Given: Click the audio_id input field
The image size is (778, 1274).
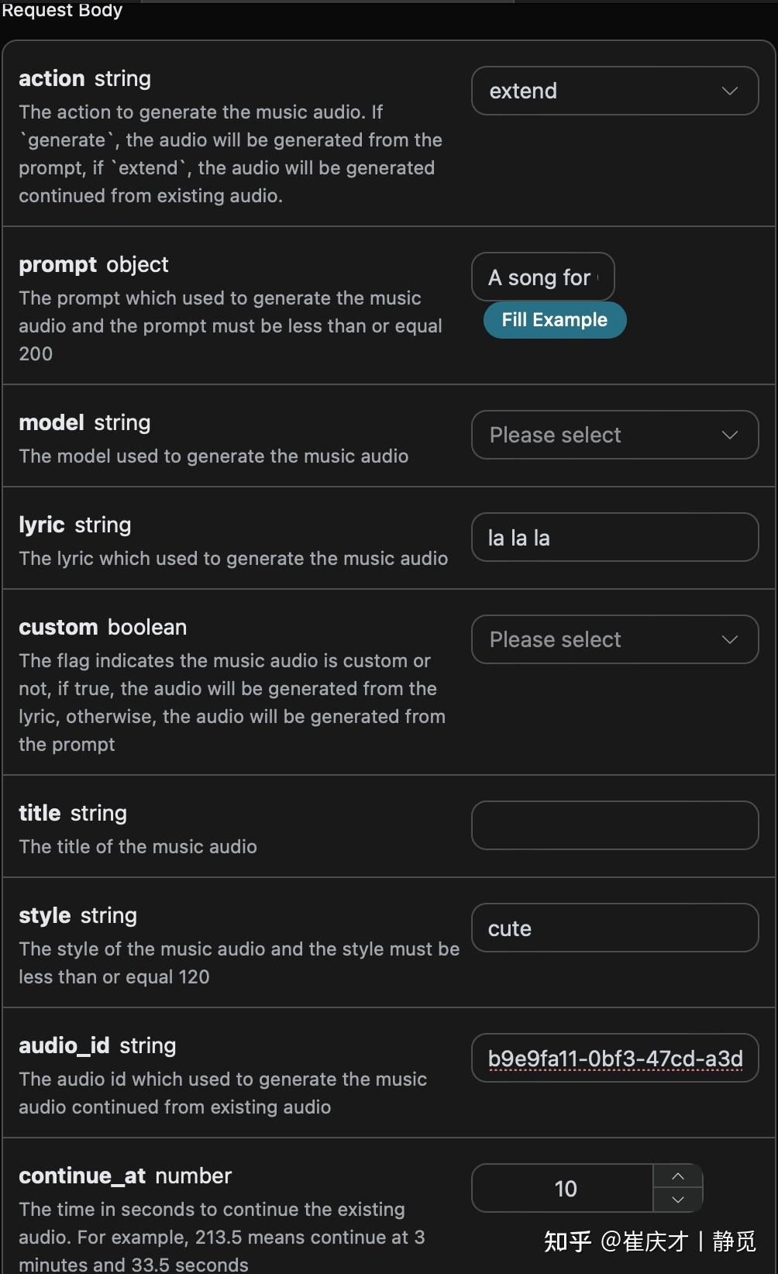Looking at the screenshot, I should (x=614, y=1058).
